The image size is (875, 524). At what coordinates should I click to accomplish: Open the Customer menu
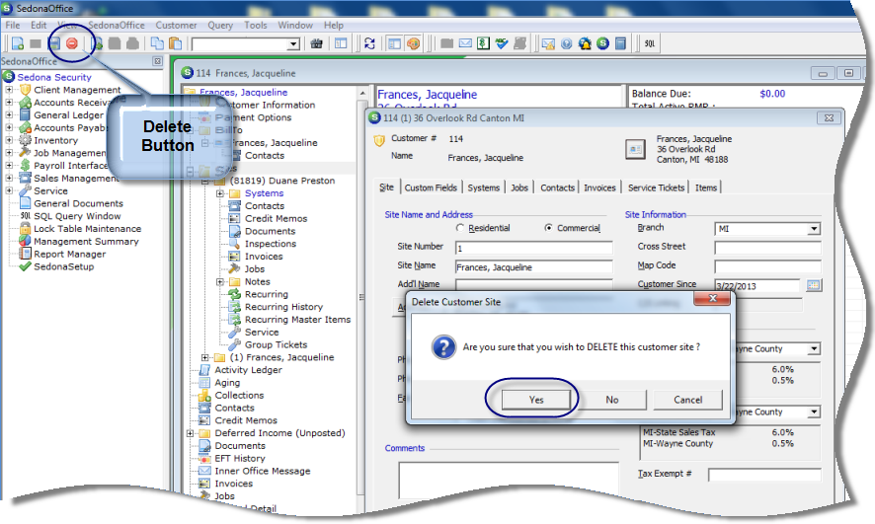click(x=177, y=25)
